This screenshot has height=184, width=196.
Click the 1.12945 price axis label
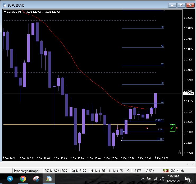188,153
